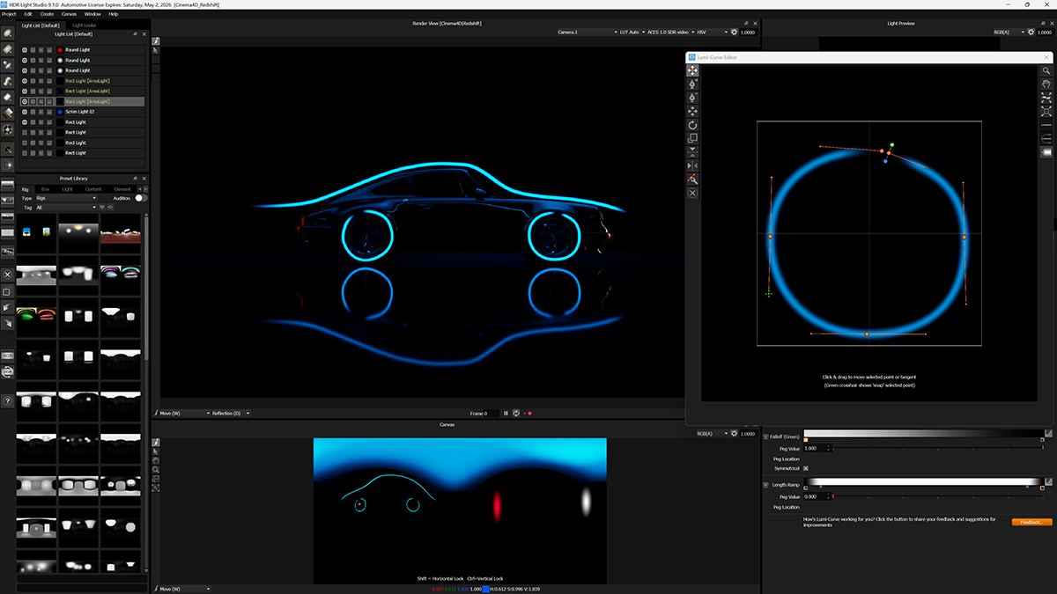The height and width of the screenshot is (594, 1057).
Task: Switch to the Light Looks tab
Action: click(85, 25)
